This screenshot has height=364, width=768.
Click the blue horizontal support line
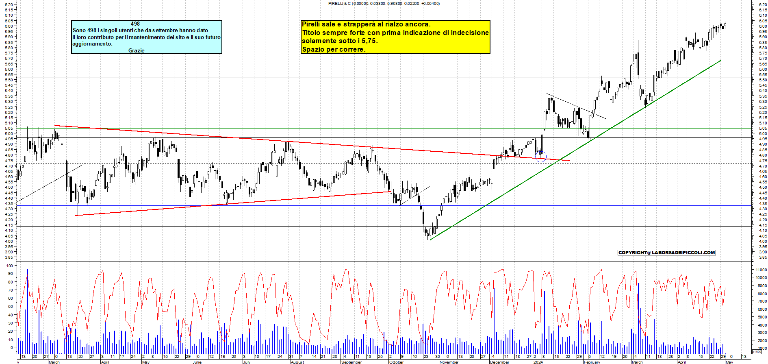384,206
